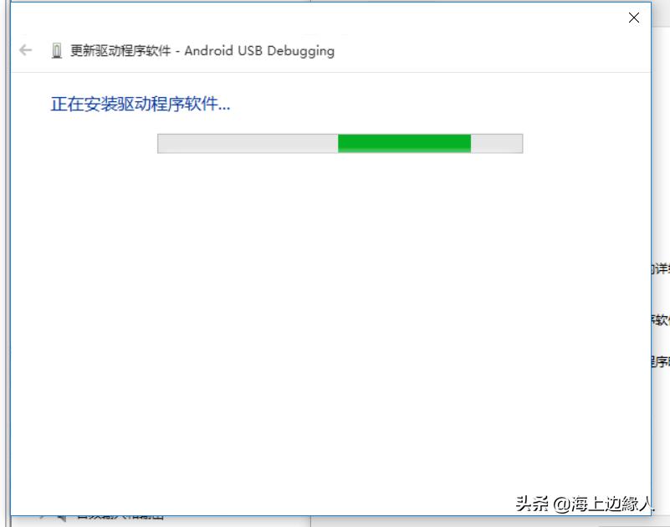Image resolution: width=670 pixels, height=527 pixels.
Task: Click the gray area right of green progress
Action: pyautogui.click(x=497, y=143)
